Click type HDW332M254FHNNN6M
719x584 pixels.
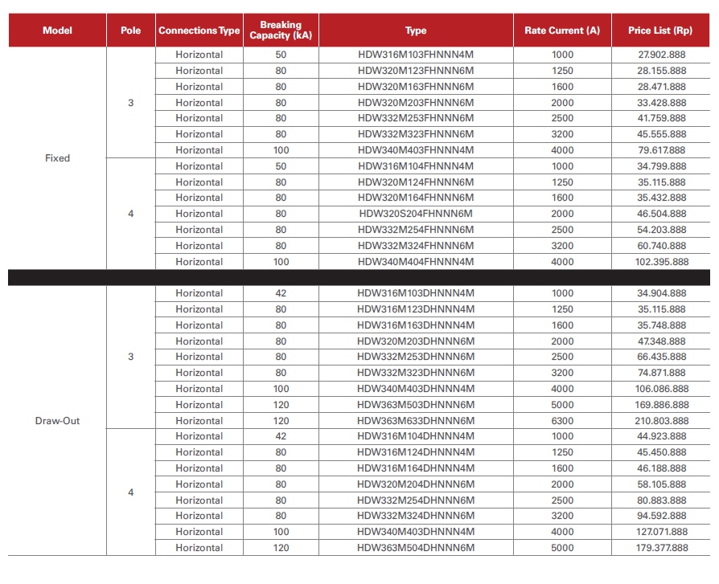[x=416, y=230]
